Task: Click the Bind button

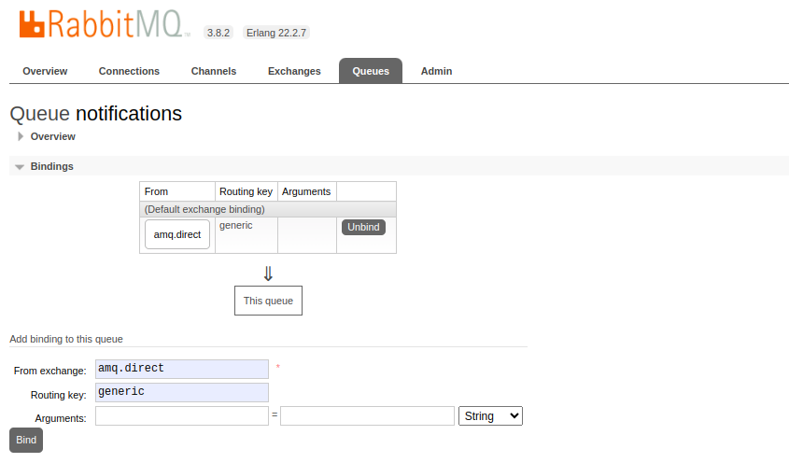Action: click(x=26, y=440)
